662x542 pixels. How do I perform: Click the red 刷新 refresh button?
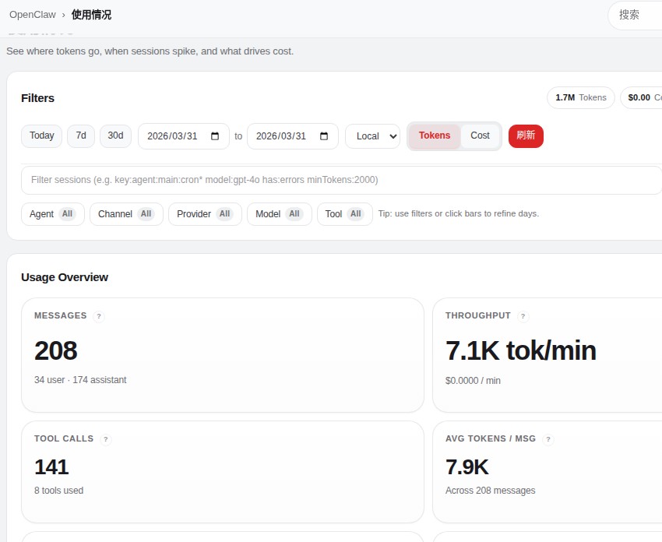click(x=526, y=136)
